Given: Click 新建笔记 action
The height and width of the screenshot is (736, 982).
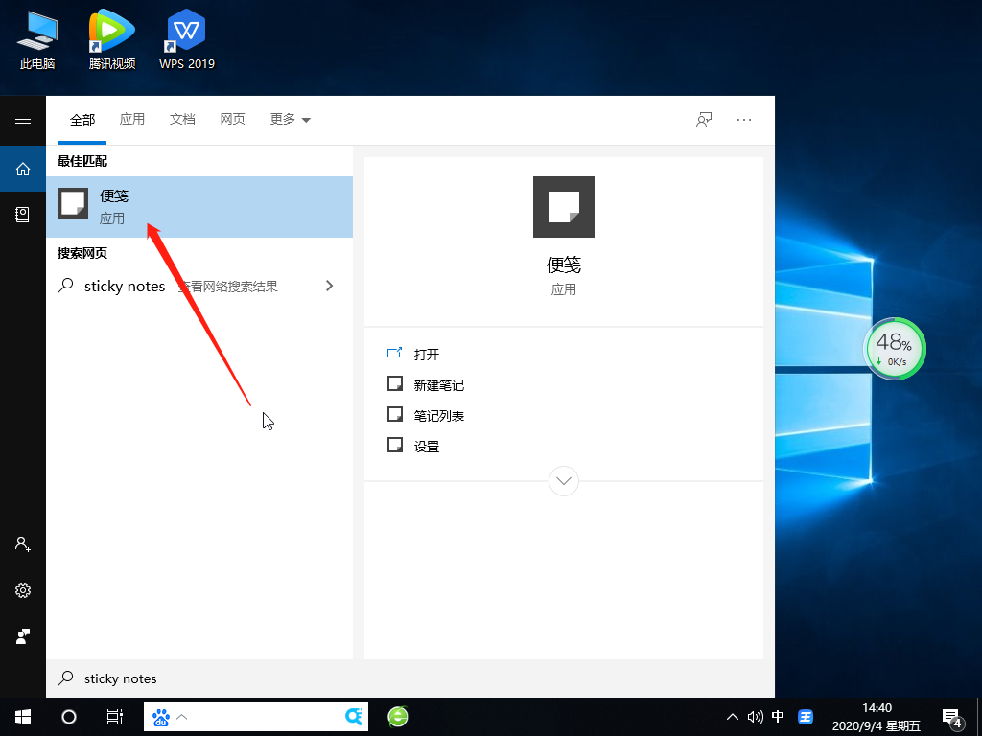Looking at the screenshot, I should coord(438,384).
